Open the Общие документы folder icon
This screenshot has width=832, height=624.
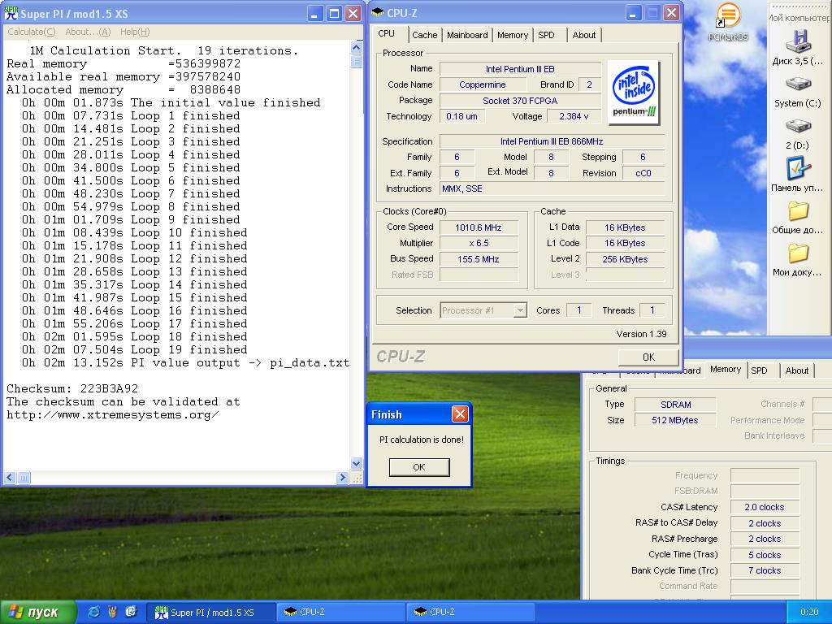pos(798,218)
